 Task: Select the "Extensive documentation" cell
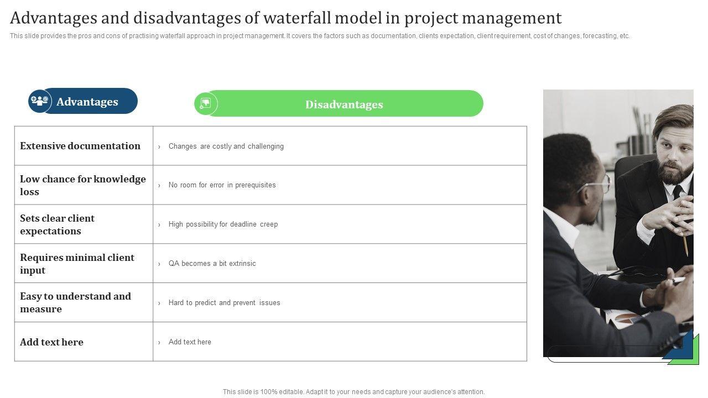80,146
